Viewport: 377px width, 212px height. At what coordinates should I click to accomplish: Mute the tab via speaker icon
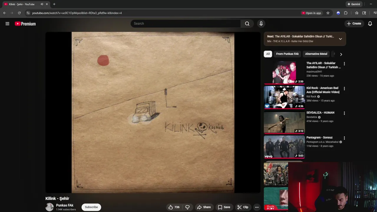tap(42, 4)
